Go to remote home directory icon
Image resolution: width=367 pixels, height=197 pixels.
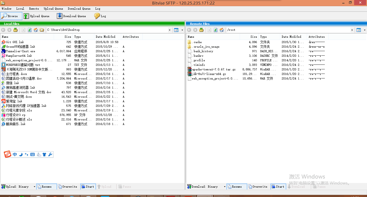click(x=222, y=30)
